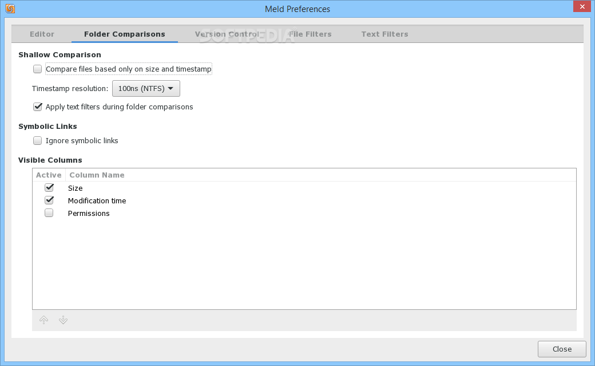The height and width of the screenshot is (366, 595).
Task: Open the Timestamp resolution dropdown
Action: tap(146, 89)
